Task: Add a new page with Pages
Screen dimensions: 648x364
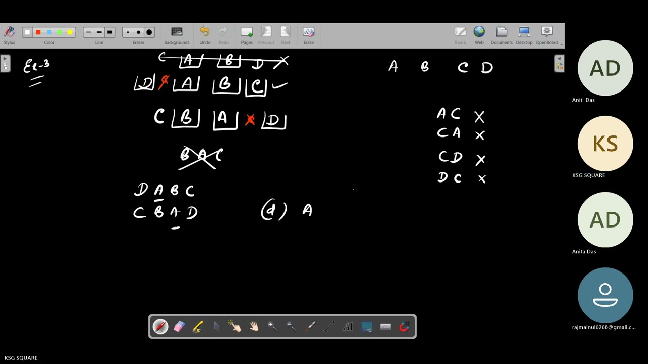Action: 247,35
